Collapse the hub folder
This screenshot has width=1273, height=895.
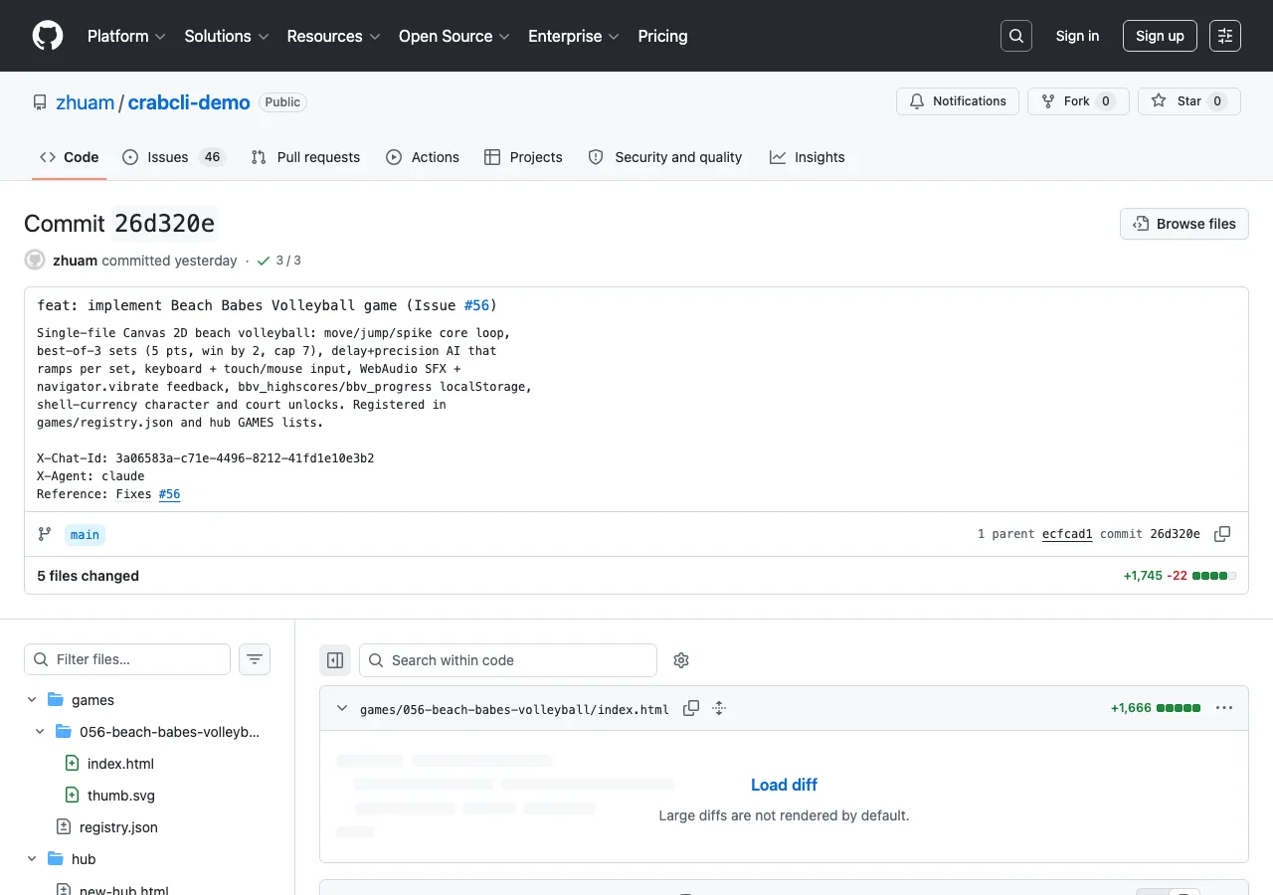[32, 859]
